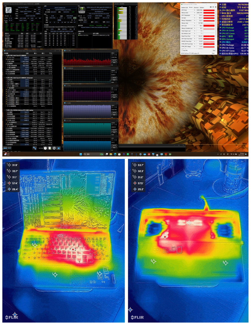Switch to the Validation tab in GPU-Z
The width and height of the screenshot is (251, 325).
202,7
